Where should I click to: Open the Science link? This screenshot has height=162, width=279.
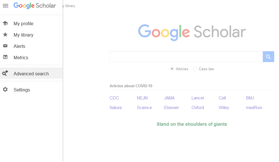(144, 108)
